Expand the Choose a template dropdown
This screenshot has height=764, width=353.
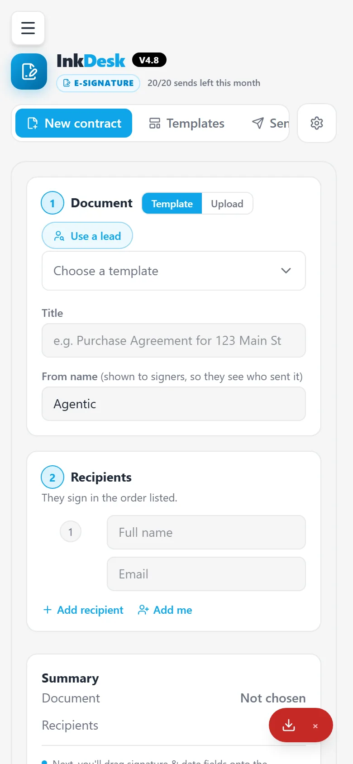[174, 271]
